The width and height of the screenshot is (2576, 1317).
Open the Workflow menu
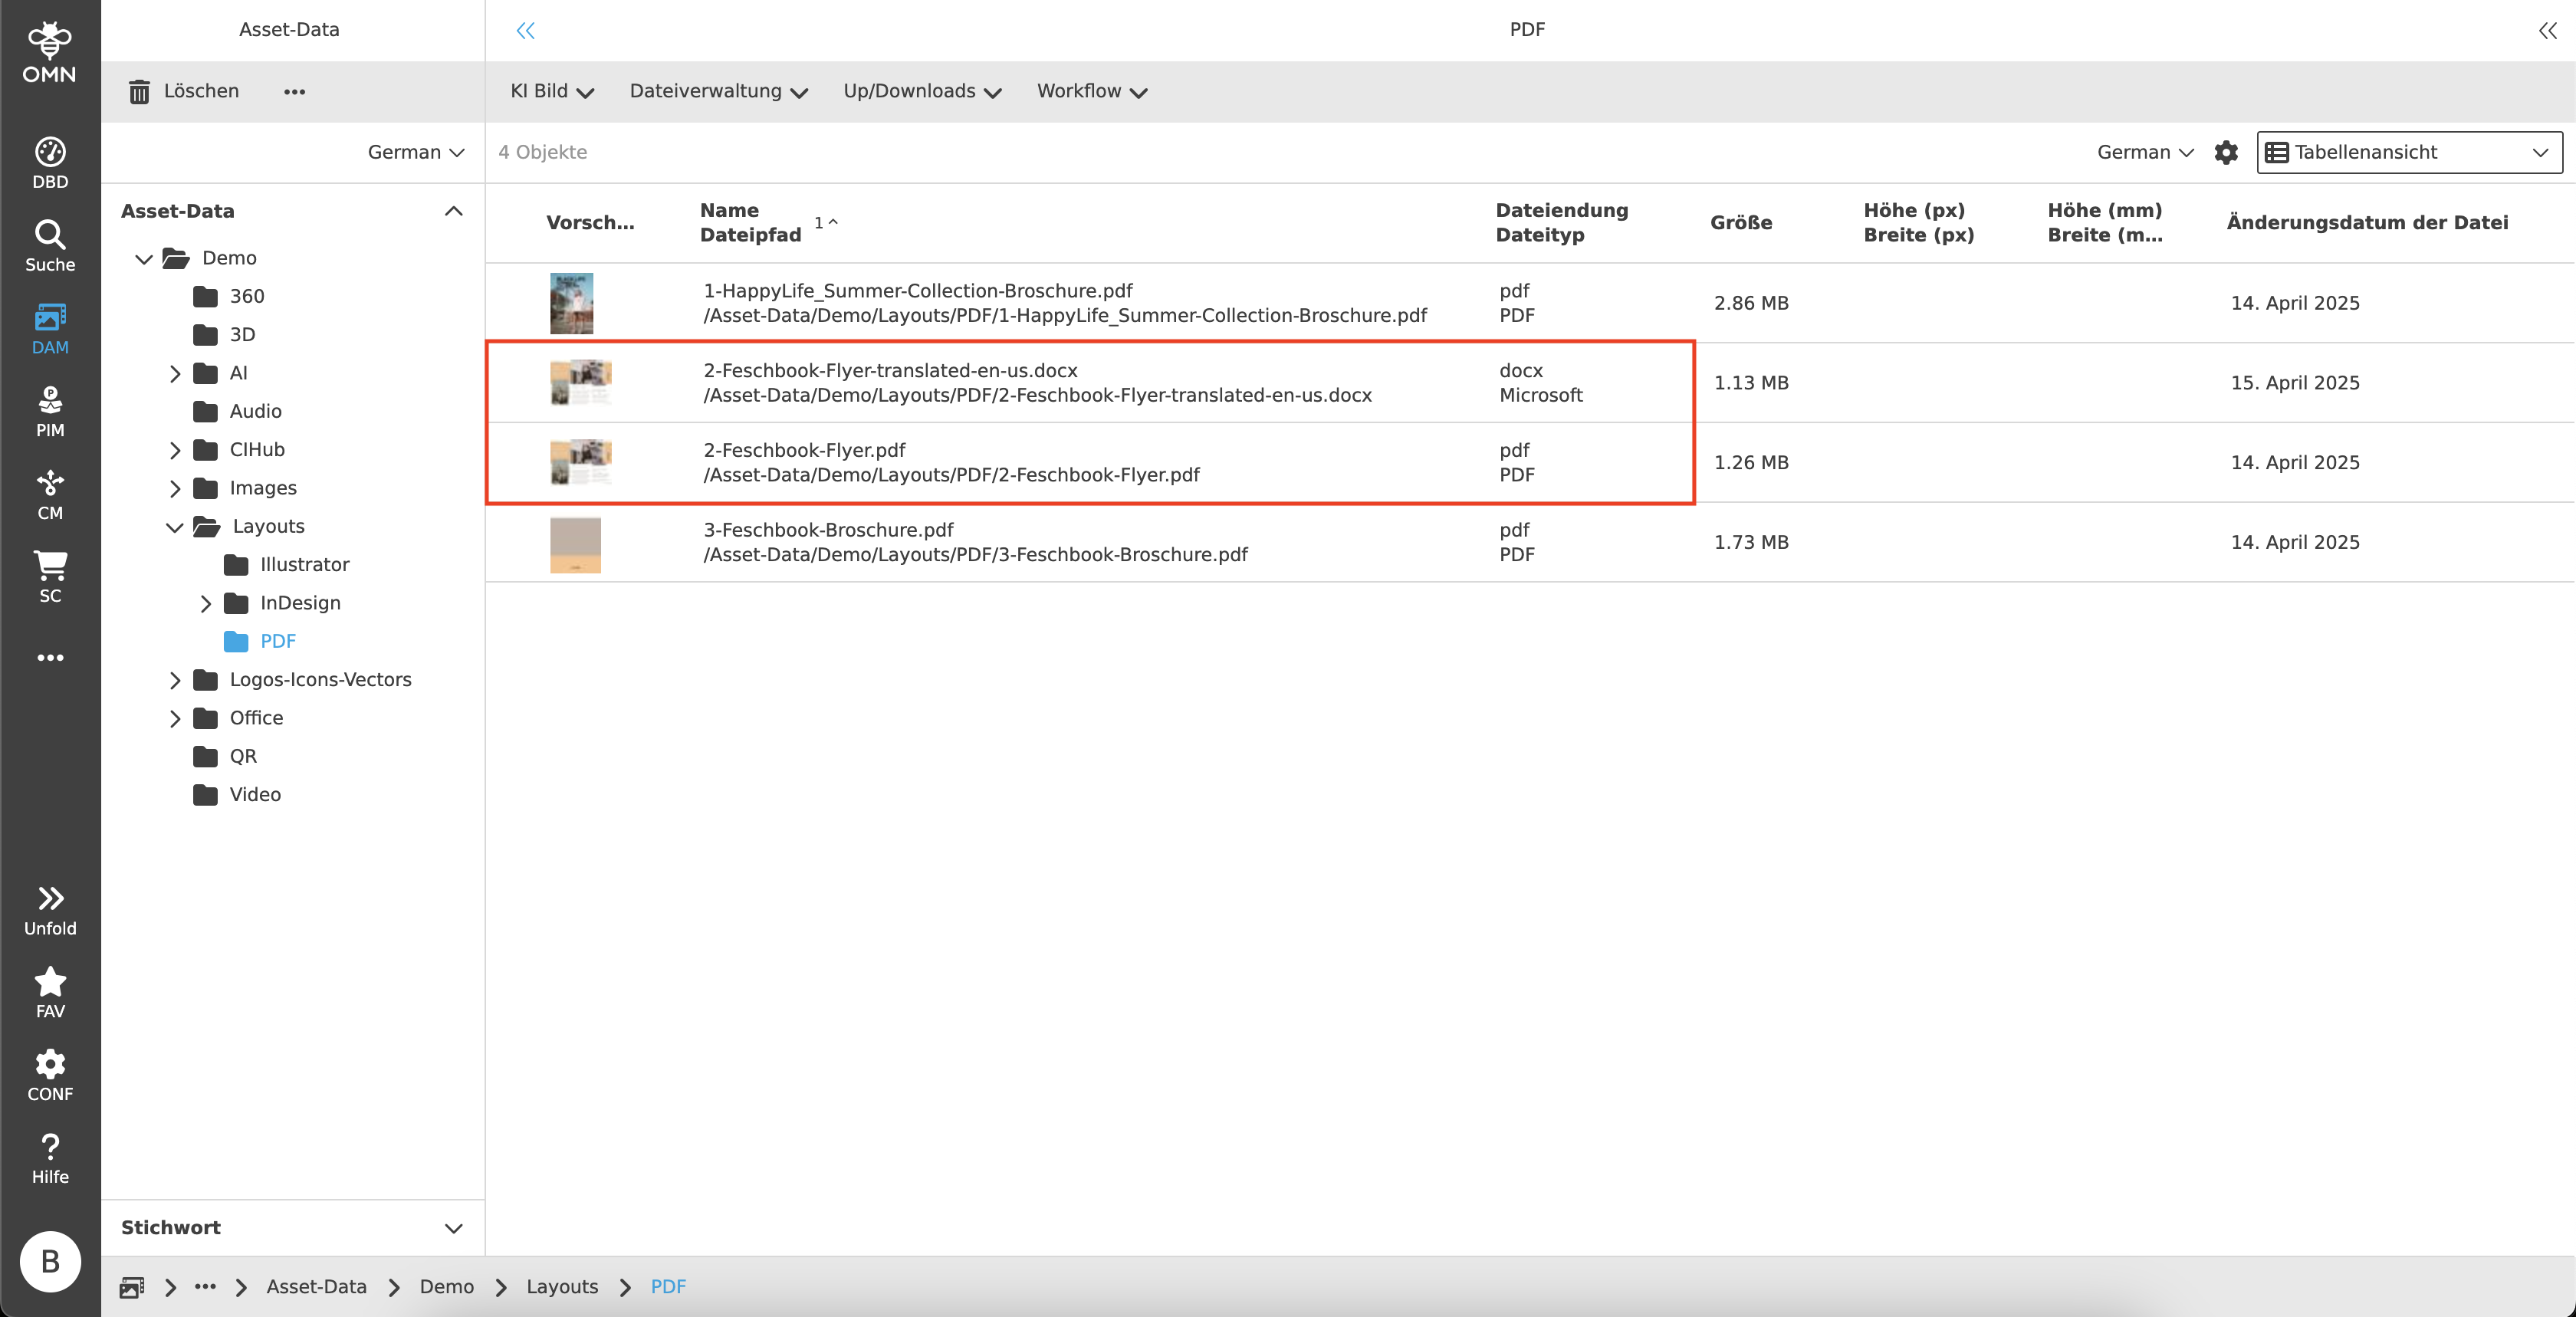point(1090,91)
